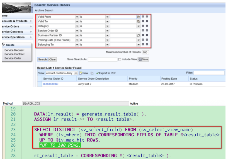Open date picker for Valid From
Image resolution: width=228 pixels, height=165 pixels.
pyautogui.click(x=139, y=17)
